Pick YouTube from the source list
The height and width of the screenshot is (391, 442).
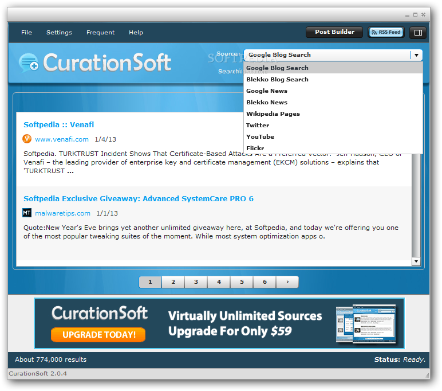click(333, 136)
